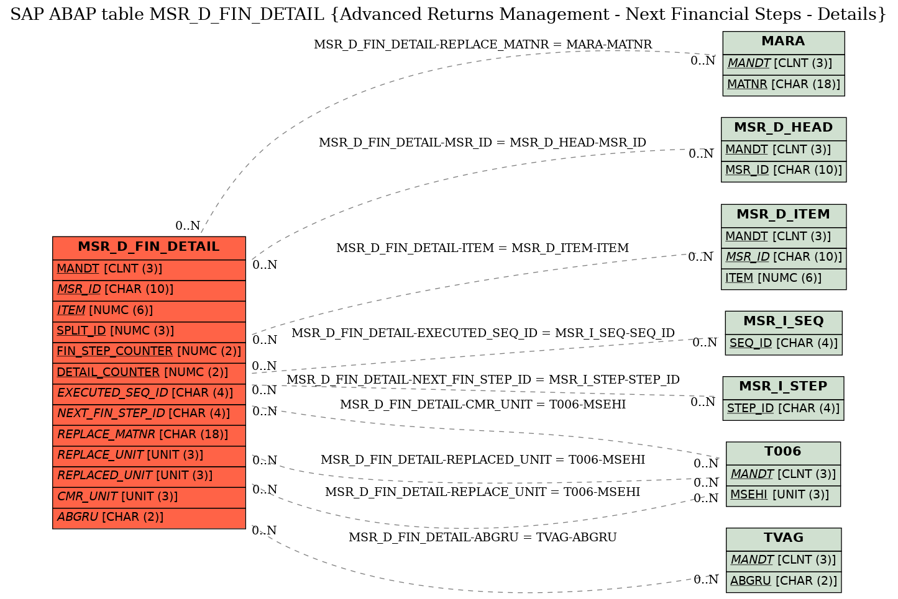The image size is (898, 599).
Task: Click the 0..N cardinality beside MSR_I_SEQ table
Action: pyautogui.click(x=705, y=343)
